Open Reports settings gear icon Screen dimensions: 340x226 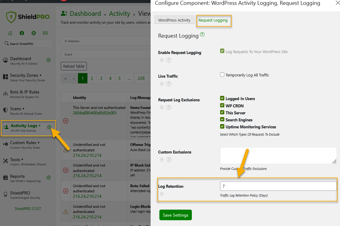49,178
